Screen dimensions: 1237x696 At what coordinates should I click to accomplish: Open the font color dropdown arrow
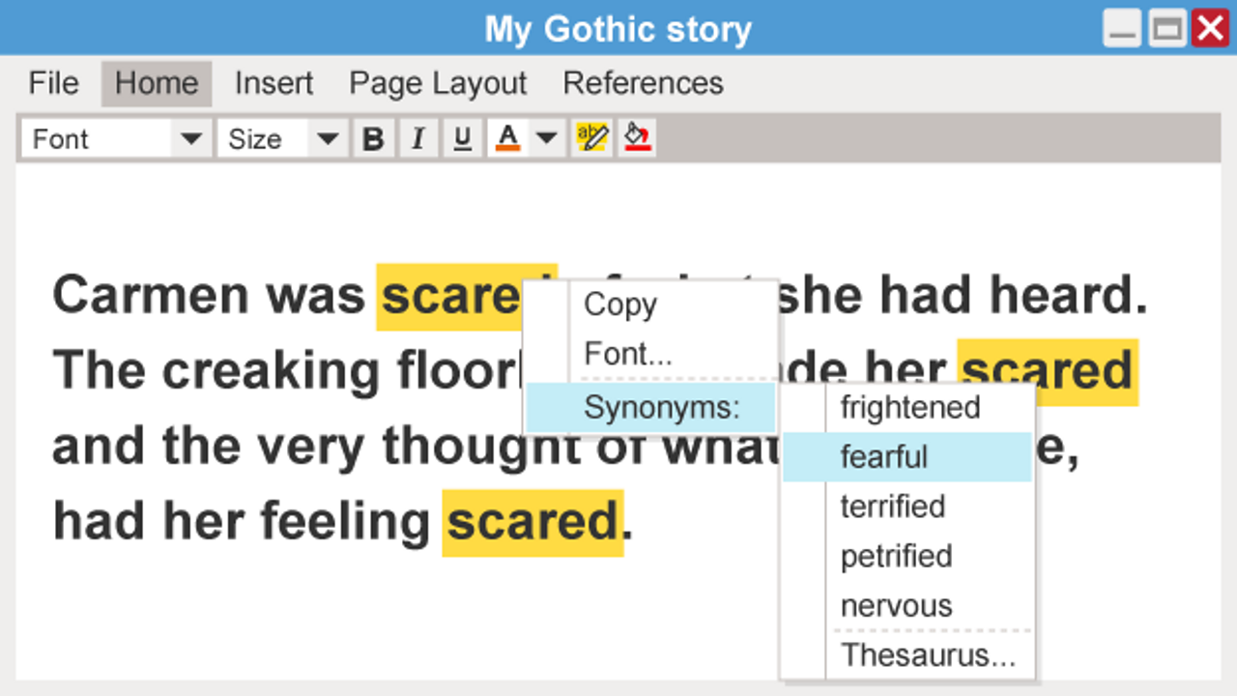545,138
